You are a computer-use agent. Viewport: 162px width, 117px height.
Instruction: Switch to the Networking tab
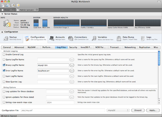pos(130,47)
